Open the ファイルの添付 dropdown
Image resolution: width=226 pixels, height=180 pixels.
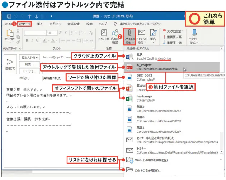pos(130,37)
